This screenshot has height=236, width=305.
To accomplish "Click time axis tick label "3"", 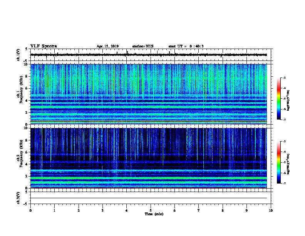I will coord(102,211).
